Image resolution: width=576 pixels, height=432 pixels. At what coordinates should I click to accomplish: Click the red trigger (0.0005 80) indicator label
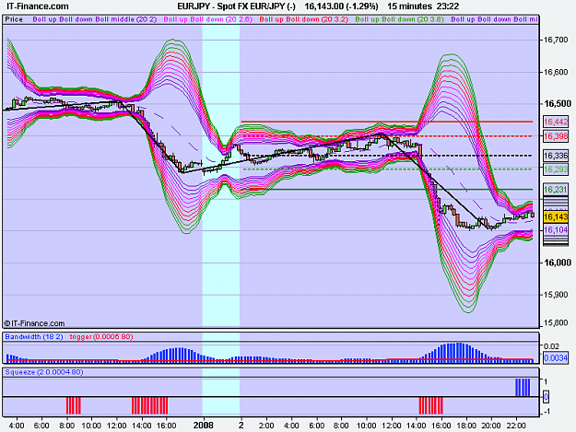(x=101, y=336)
